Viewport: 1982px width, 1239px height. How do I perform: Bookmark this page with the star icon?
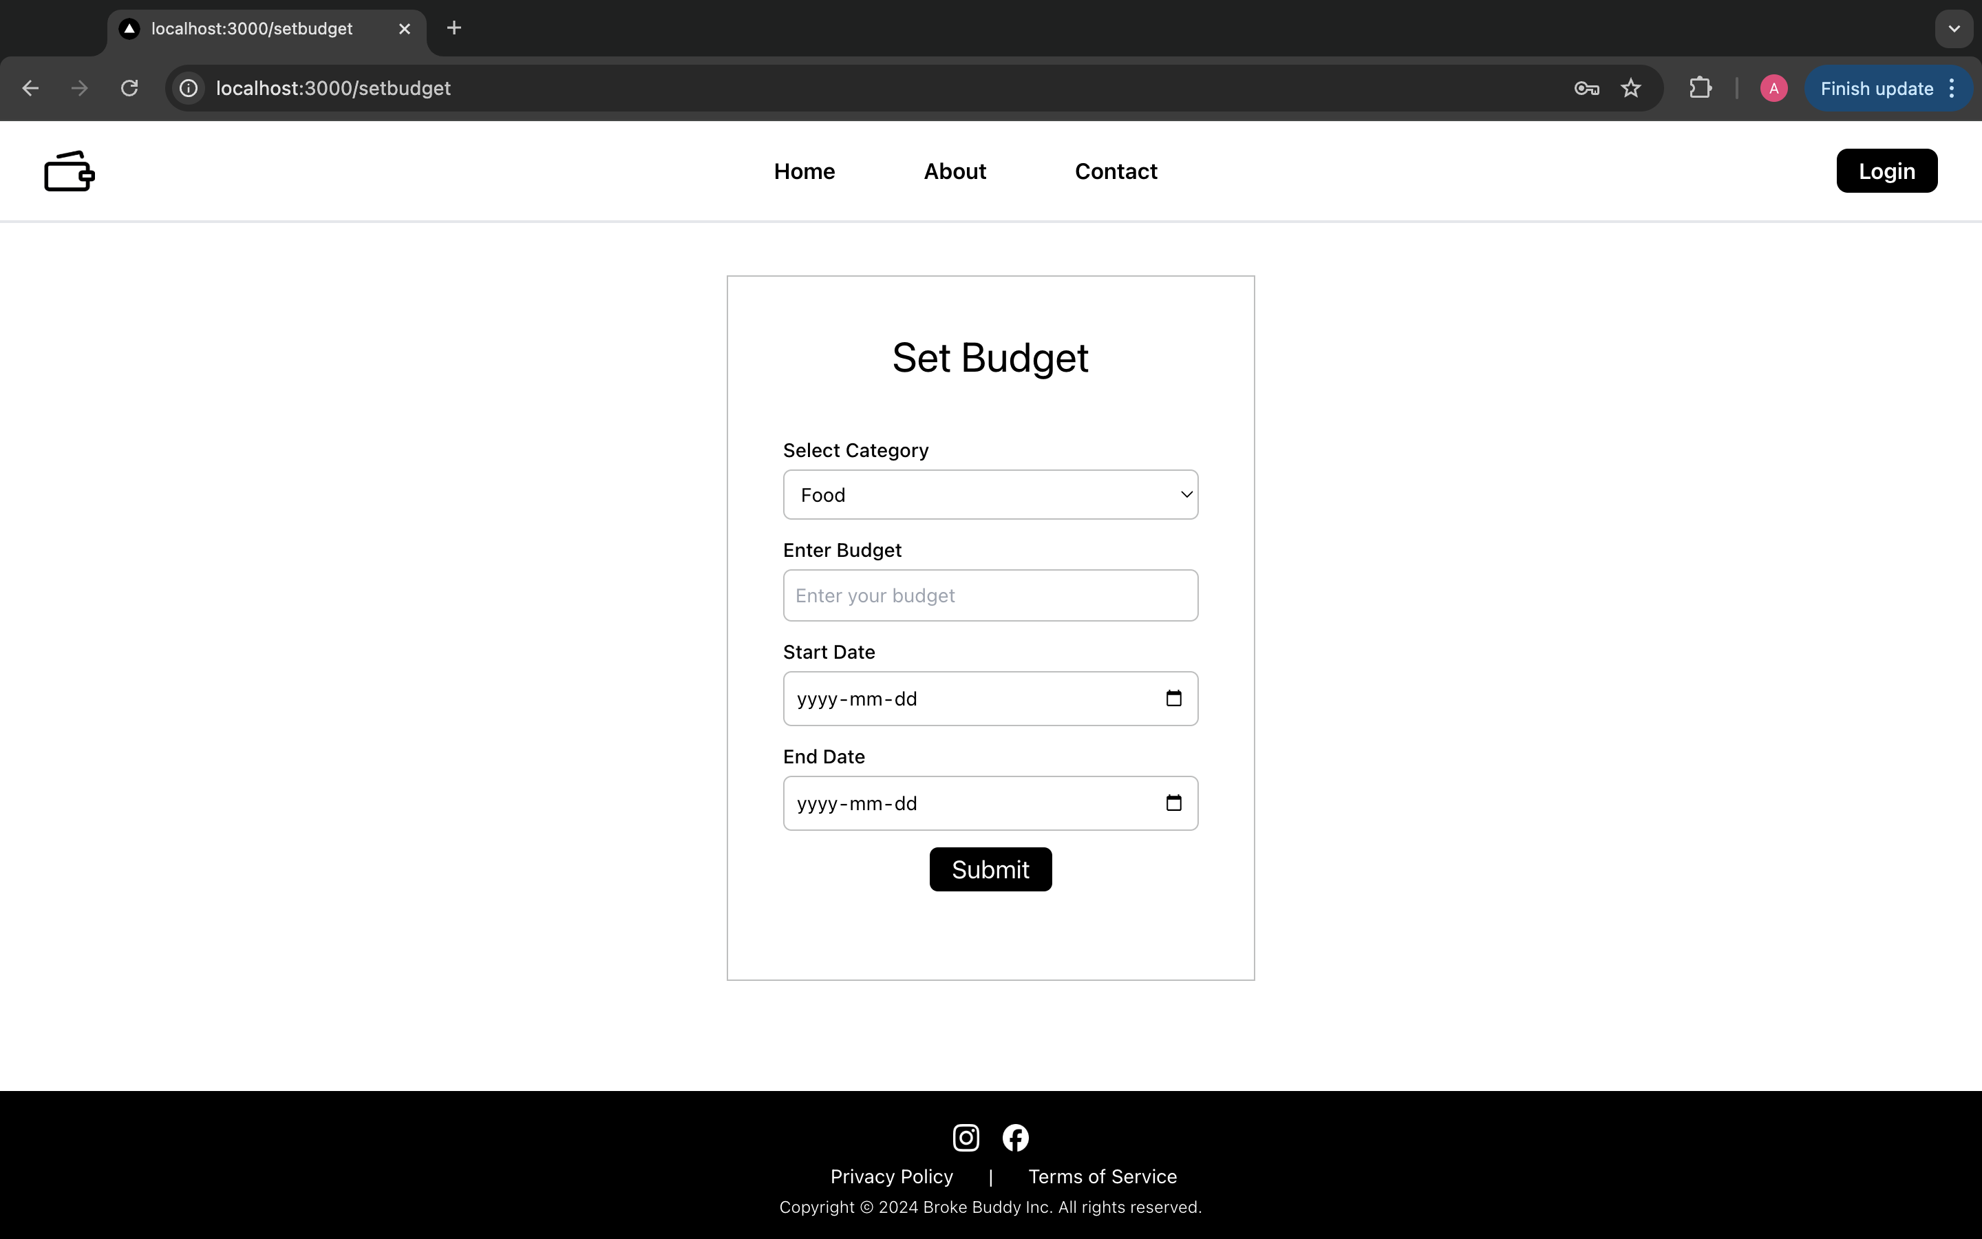click(1630, 89)
